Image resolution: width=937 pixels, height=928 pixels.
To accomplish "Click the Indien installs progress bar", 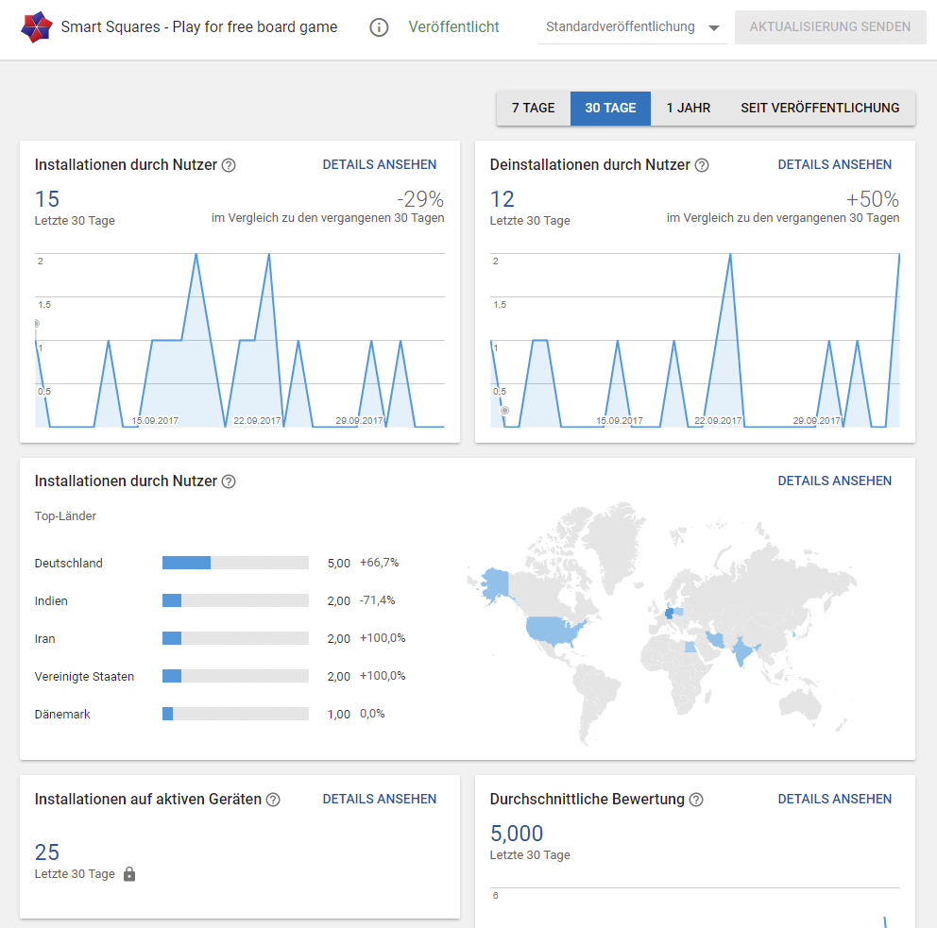I will pos(235,600).
